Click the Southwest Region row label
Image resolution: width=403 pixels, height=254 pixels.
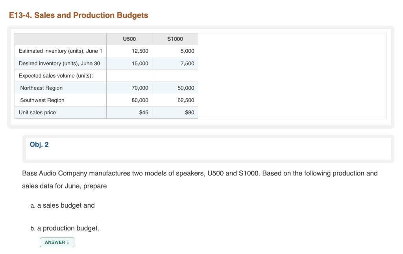[x=42, y=100]
